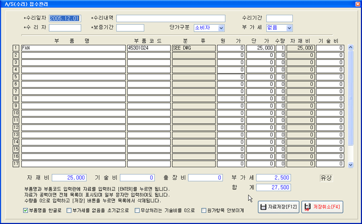Select row number 1 button

(16, 48)
